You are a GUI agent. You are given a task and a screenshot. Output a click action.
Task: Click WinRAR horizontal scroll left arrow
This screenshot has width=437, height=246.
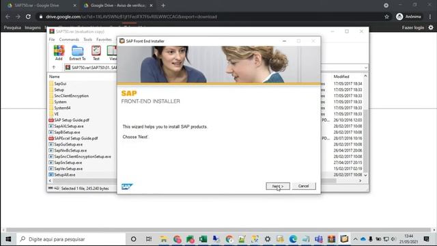50,180
